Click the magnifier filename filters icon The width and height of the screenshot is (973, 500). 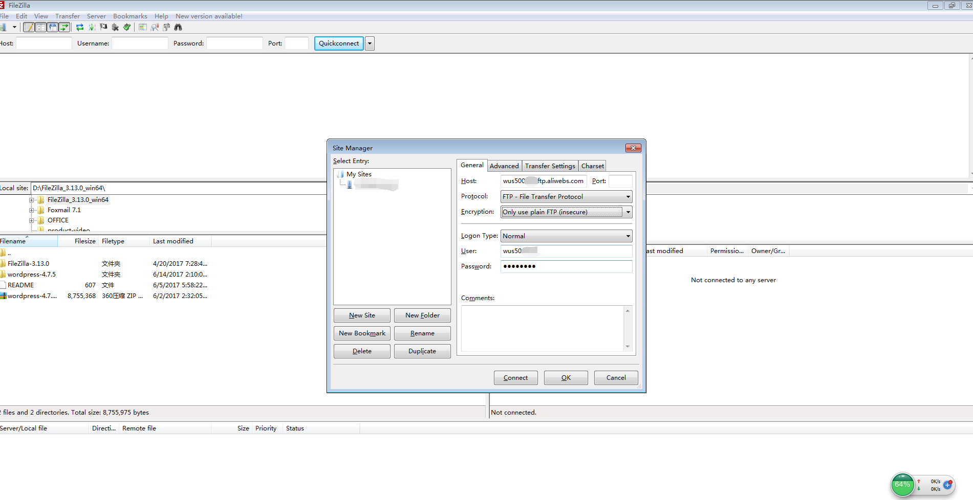click(155, 27)
